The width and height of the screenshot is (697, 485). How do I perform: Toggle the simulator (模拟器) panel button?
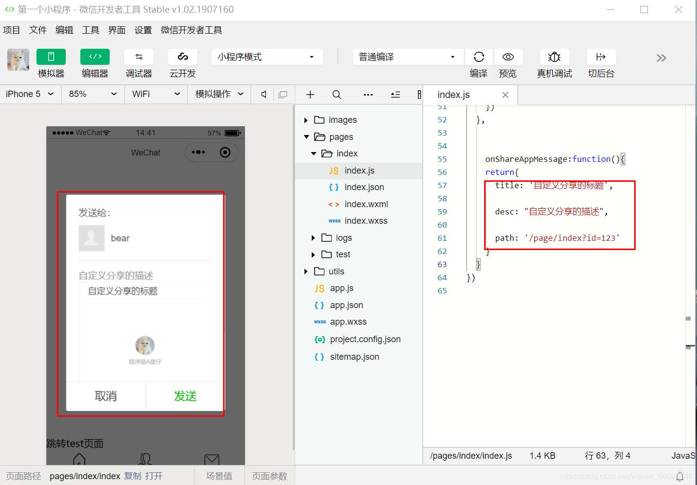click(51, 57)
